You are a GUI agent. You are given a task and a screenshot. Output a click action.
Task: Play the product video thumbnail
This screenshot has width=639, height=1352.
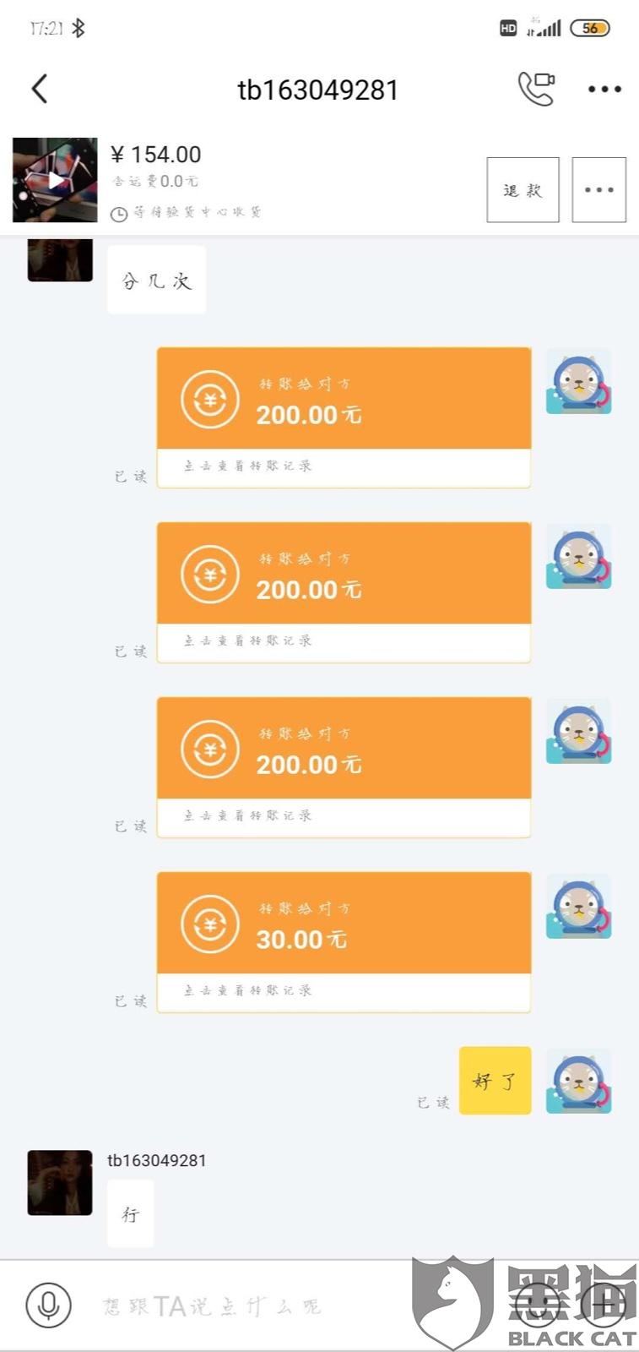tap(55, 180)
